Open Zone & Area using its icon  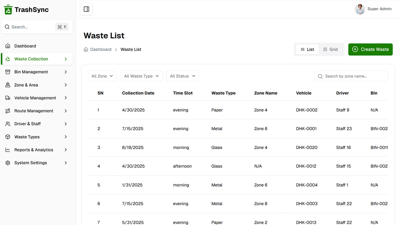point(8,85)
